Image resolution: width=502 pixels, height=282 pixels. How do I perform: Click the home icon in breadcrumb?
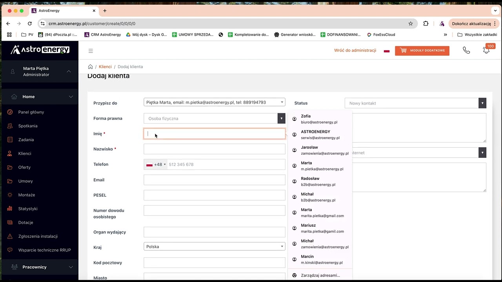pyautogui.click(x=90, y=67)
